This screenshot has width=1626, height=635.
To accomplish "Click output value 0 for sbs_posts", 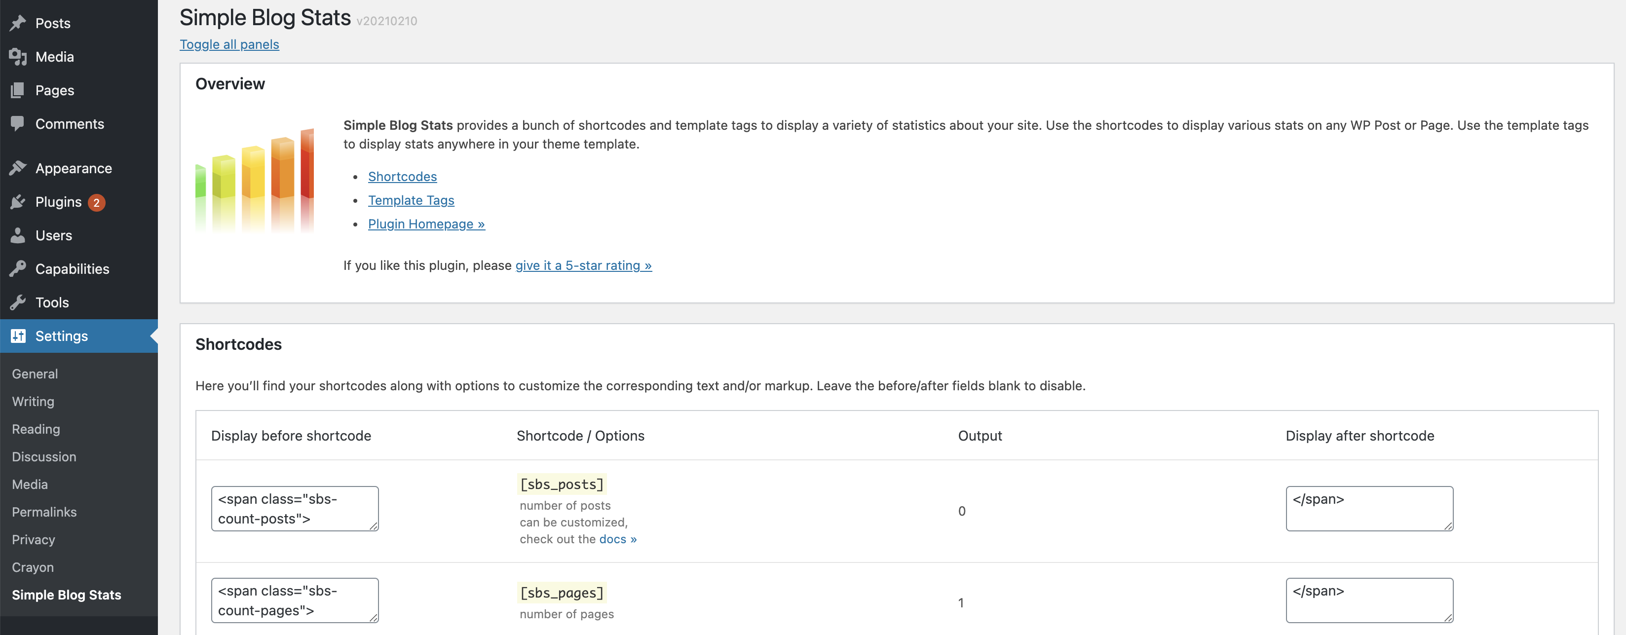I will pos(961,511).
